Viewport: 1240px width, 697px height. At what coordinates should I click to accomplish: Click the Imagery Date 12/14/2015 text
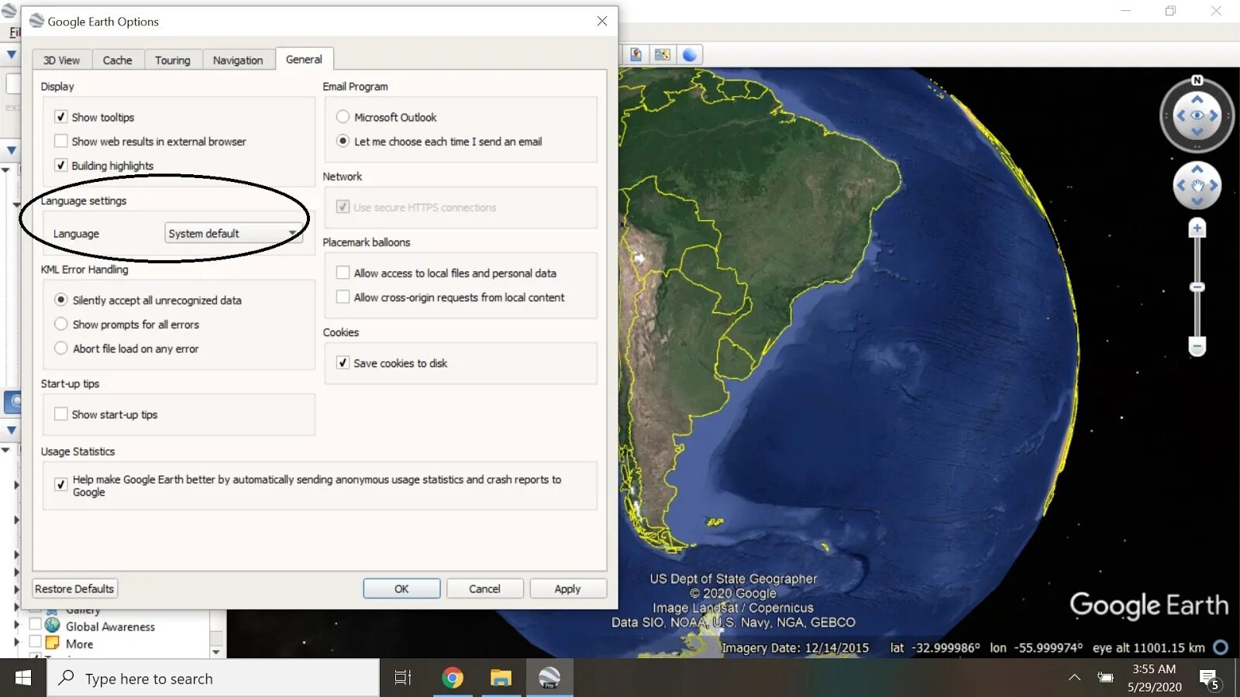[795, 647]
